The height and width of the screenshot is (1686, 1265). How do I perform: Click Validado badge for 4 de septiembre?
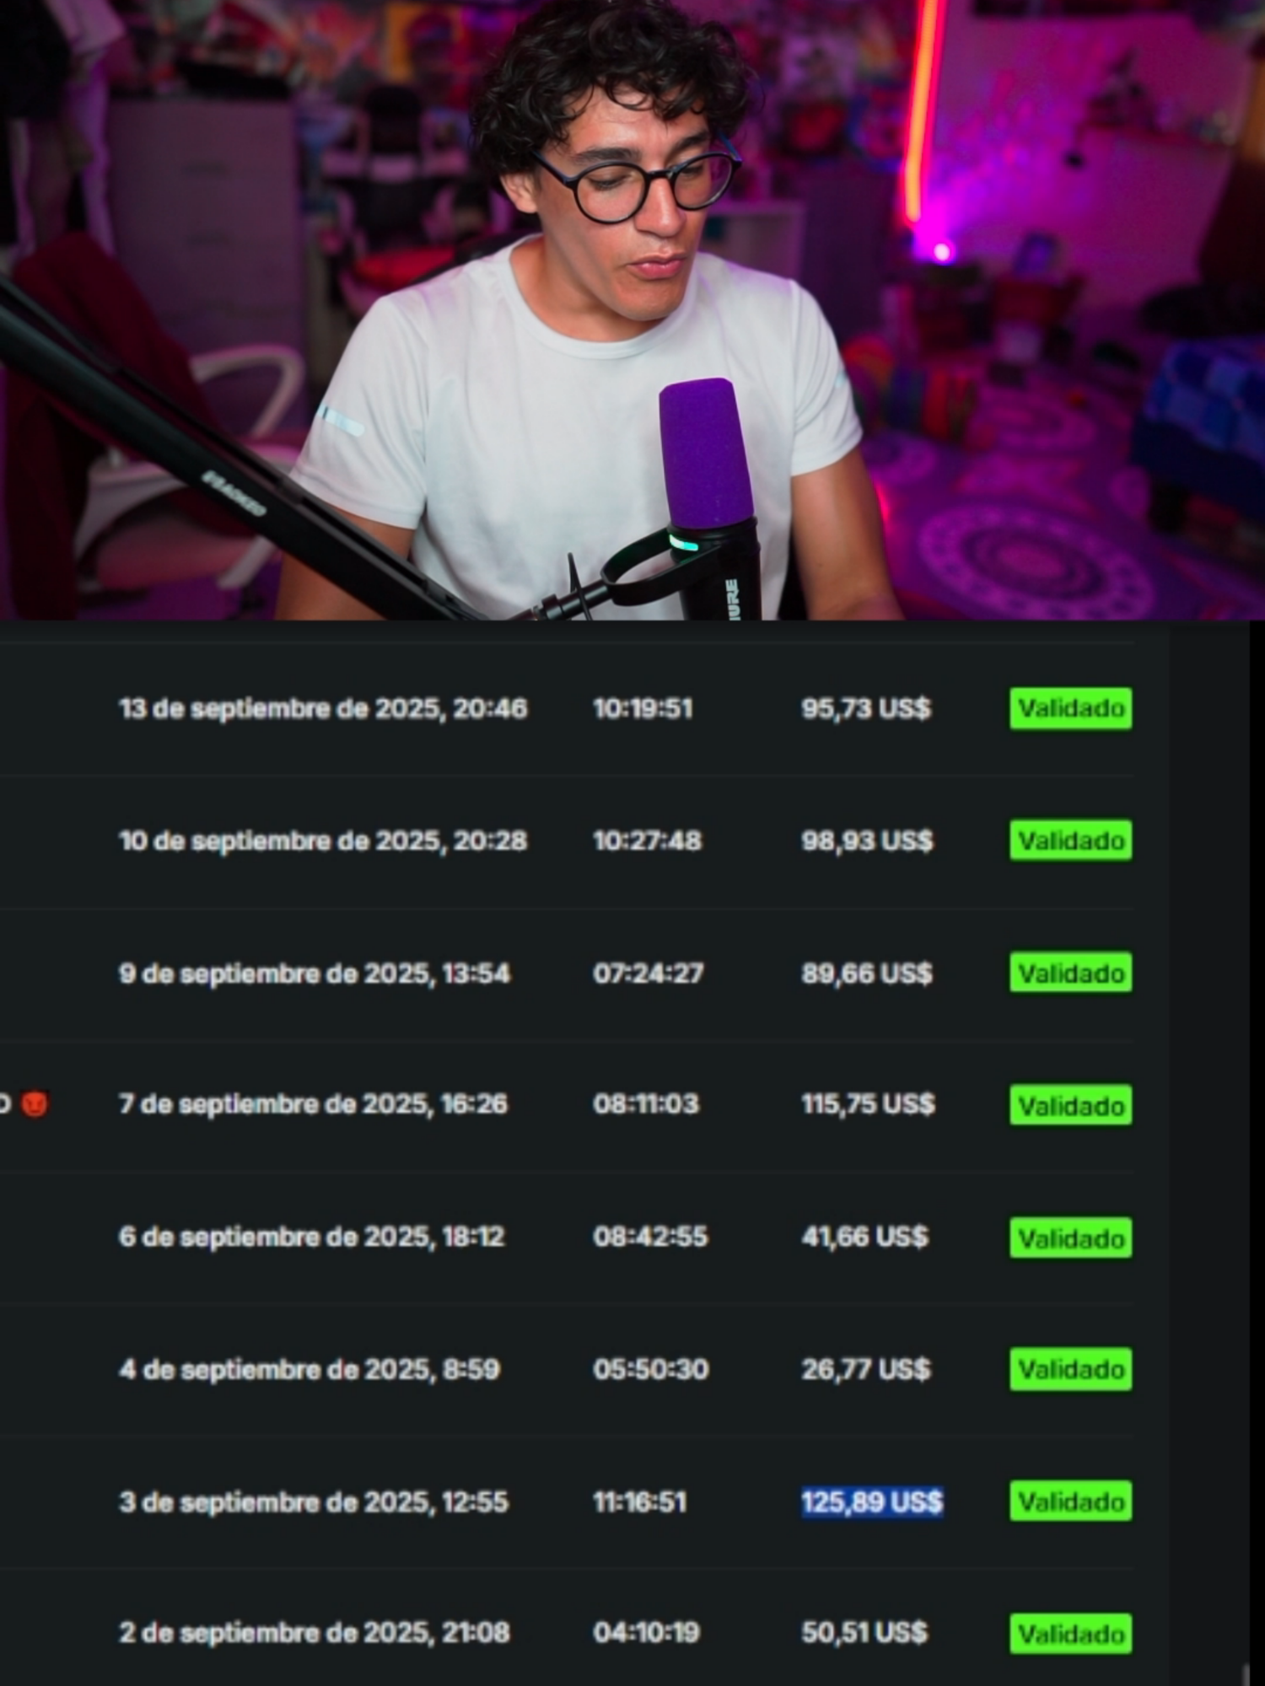1070,1369
